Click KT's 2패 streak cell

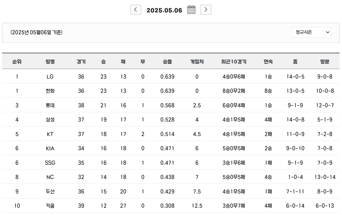(x=268, y=134)
